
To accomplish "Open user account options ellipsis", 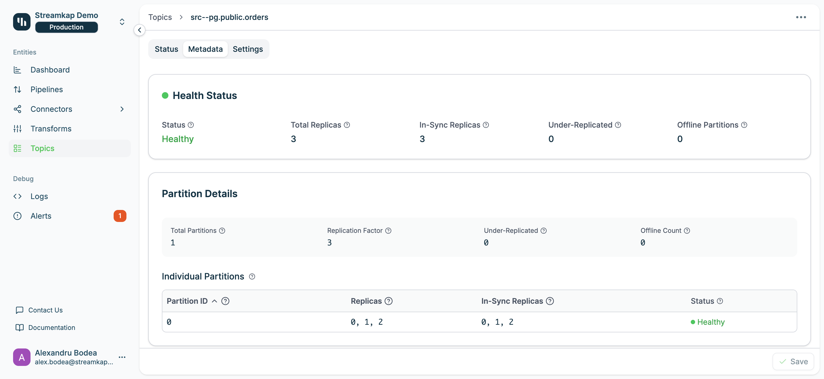I will tap(122, 357).
